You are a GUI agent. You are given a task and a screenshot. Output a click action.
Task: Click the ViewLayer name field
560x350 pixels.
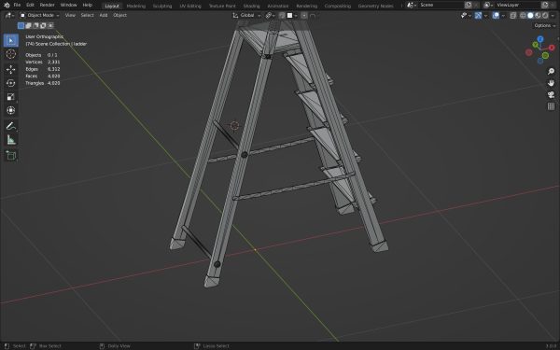click(x=517, y=5)
